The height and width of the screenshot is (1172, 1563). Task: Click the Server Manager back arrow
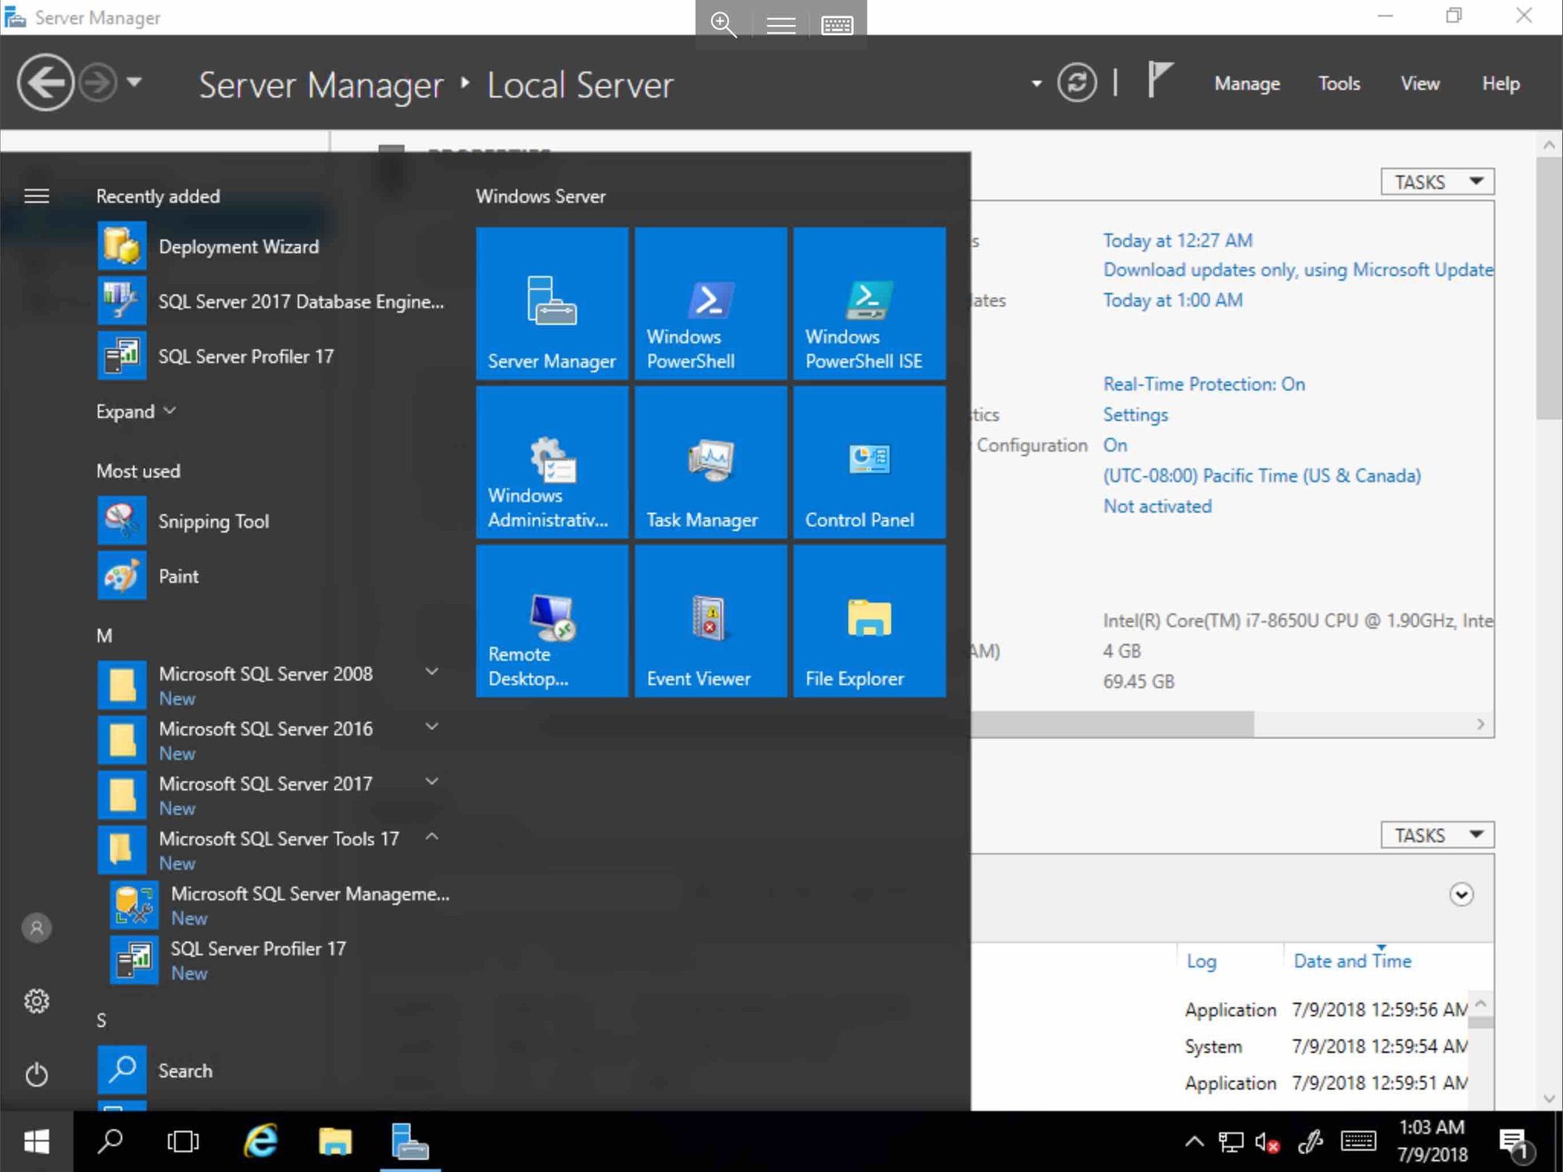[46, 82]
